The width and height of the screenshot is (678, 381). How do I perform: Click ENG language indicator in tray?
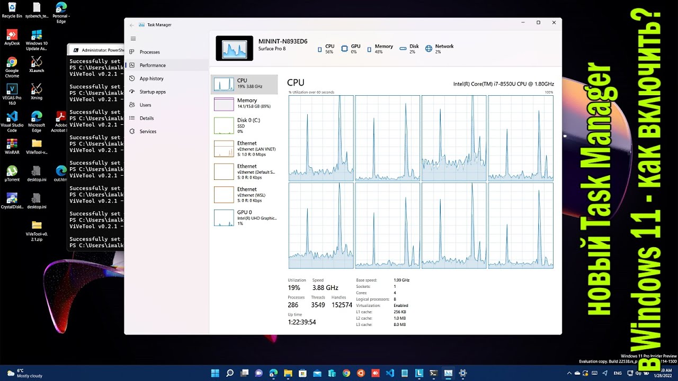(618, 373)
